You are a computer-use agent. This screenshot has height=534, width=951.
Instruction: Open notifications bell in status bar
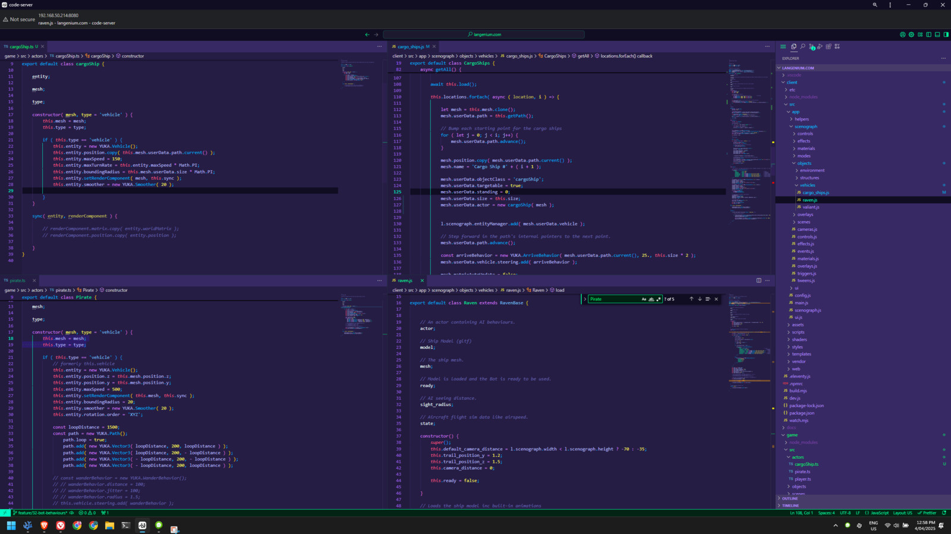944,513
